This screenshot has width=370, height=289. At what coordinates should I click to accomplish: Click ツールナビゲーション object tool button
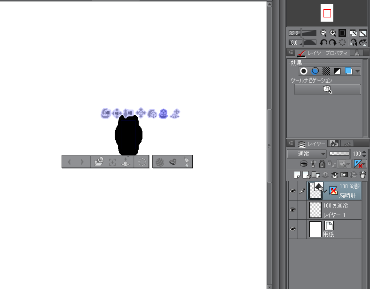pyautogui.click(x=328, y=89)
